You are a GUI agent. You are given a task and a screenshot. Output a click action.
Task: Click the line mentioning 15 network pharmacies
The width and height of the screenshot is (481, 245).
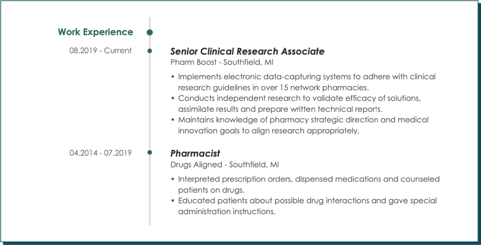273,87
